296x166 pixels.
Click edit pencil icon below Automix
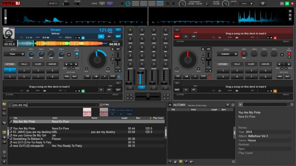pyautogui.click(x=186, y=162)
